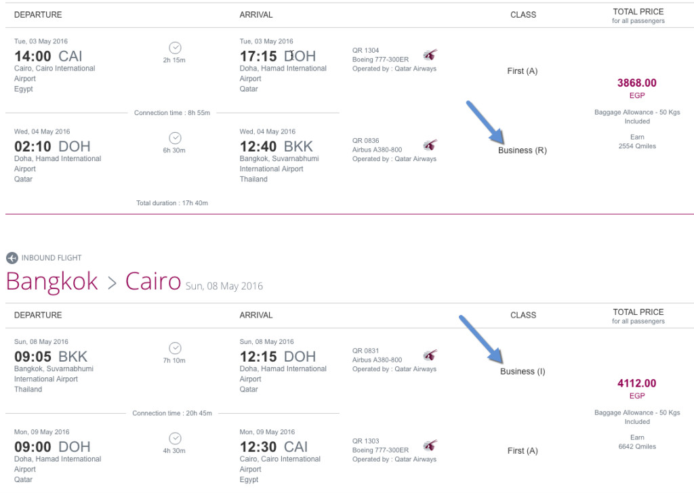
Task: Click the Earn 6642 Qmiles text
Action: tap(637, 442)
